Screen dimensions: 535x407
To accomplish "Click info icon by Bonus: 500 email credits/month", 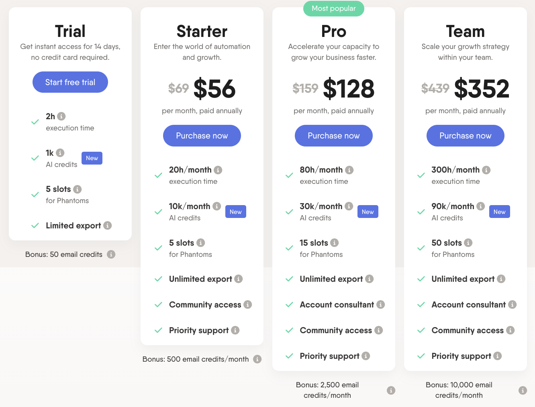I will (257, 359).
